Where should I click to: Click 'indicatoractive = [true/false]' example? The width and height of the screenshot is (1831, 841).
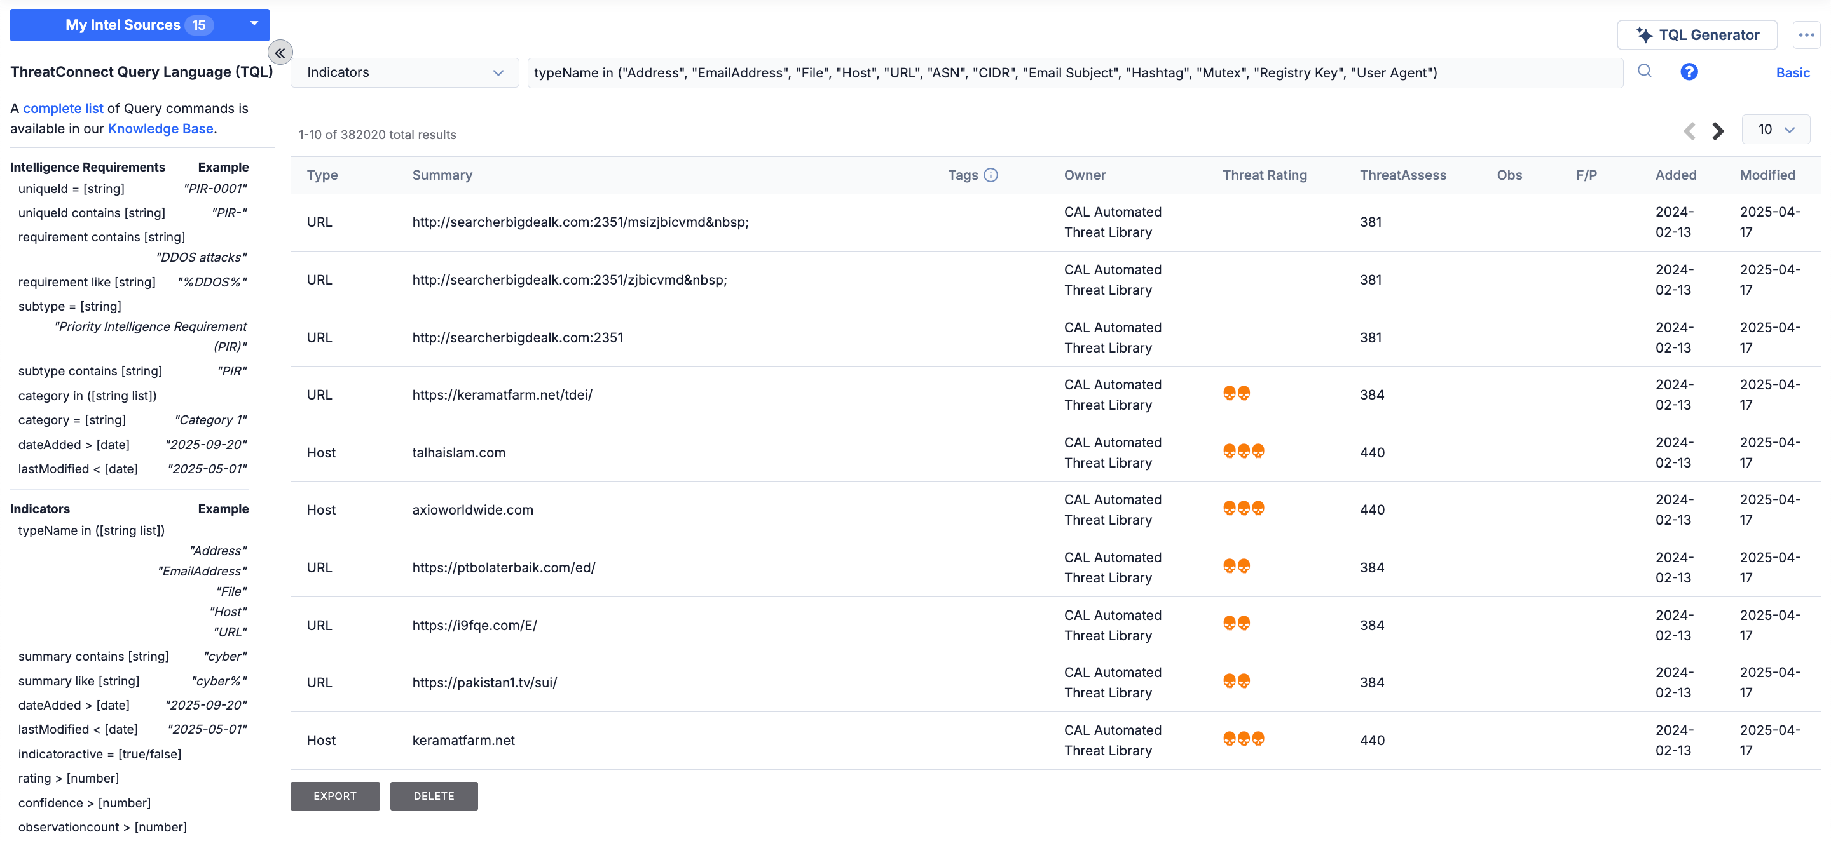[x=100, y=755]
